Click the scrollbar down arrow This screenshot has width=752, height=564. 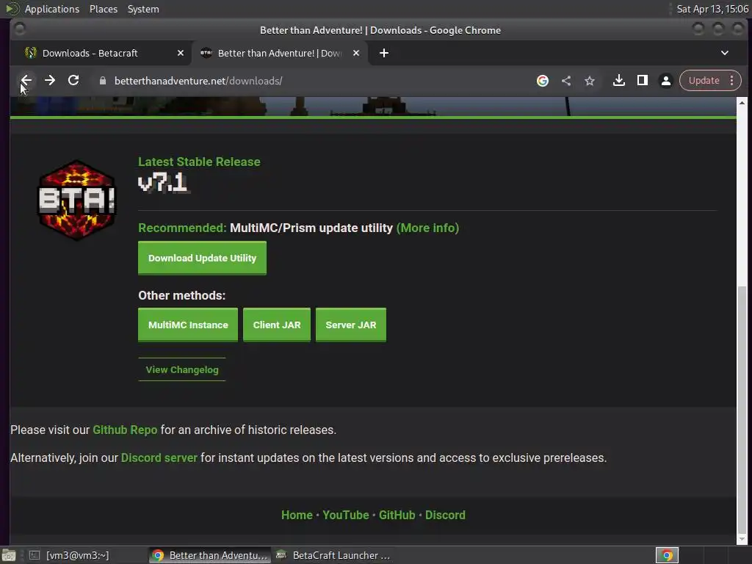pos(742,540)
